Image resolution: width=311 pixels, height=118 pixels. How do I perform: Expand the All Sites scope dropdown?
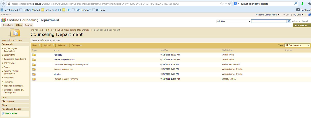(234, 21)
